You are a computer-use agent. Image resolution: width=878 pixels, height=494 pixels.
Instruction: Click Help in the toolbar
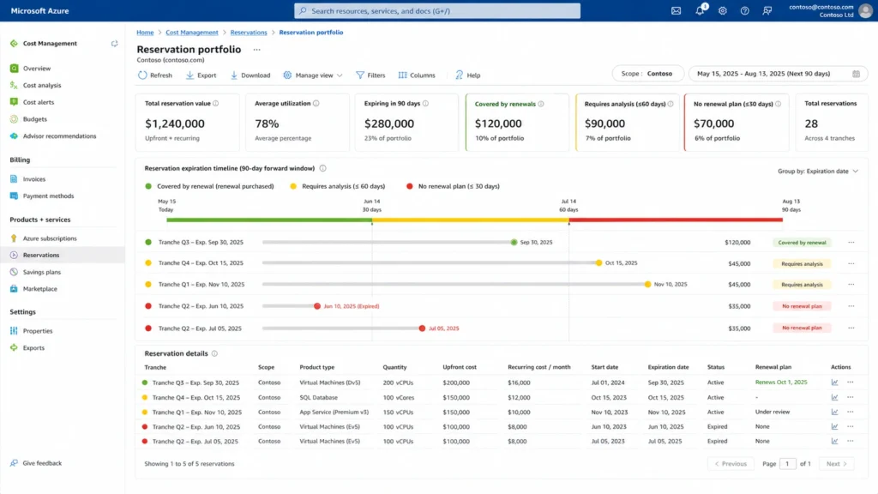pos(468,75)
